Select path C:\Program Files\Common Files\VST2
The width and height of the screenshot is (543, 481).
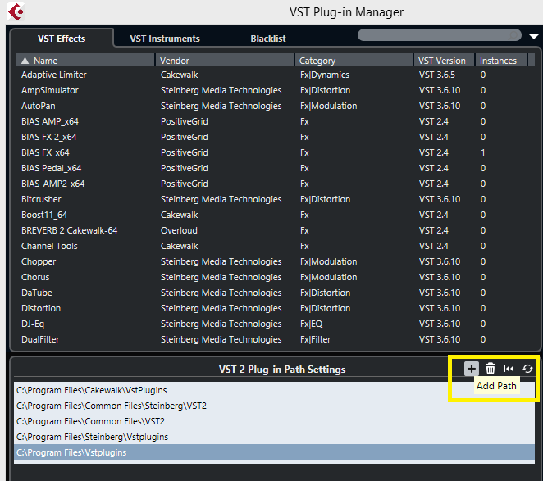(274, 421)
